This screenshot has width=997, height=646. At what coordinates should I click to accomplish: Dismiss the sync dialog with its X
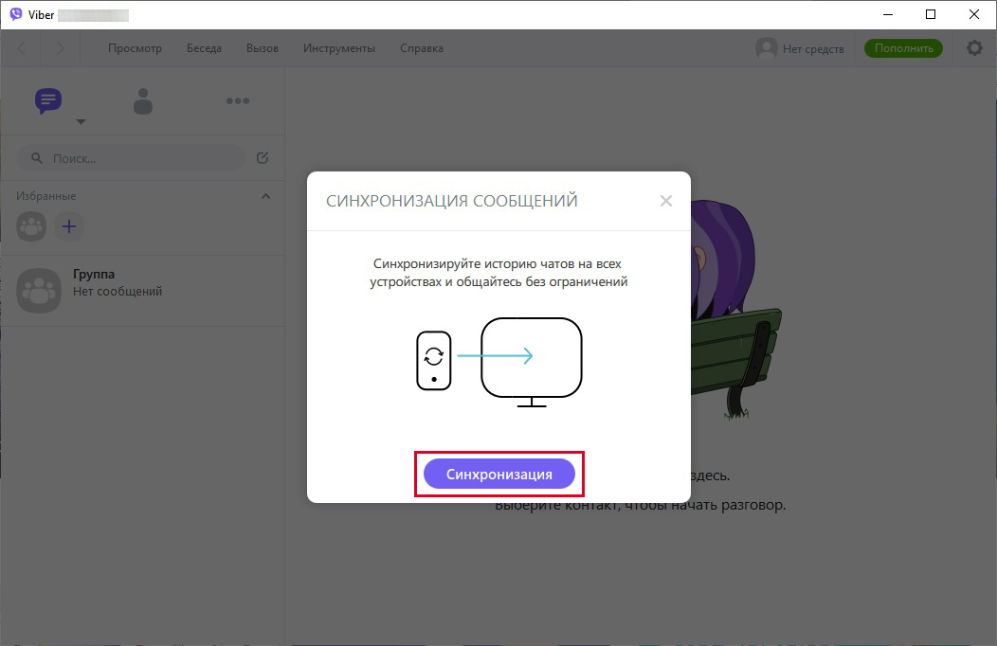pyautogui.click(x=665, y=200)
